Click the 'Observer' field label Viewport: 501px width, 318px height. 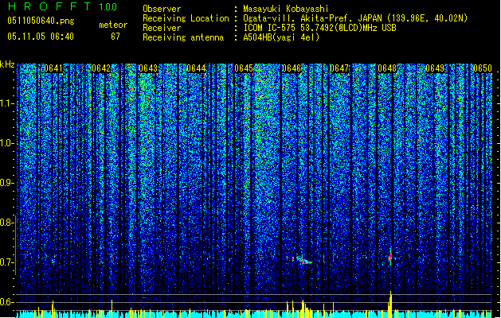[x=162, y=9]
